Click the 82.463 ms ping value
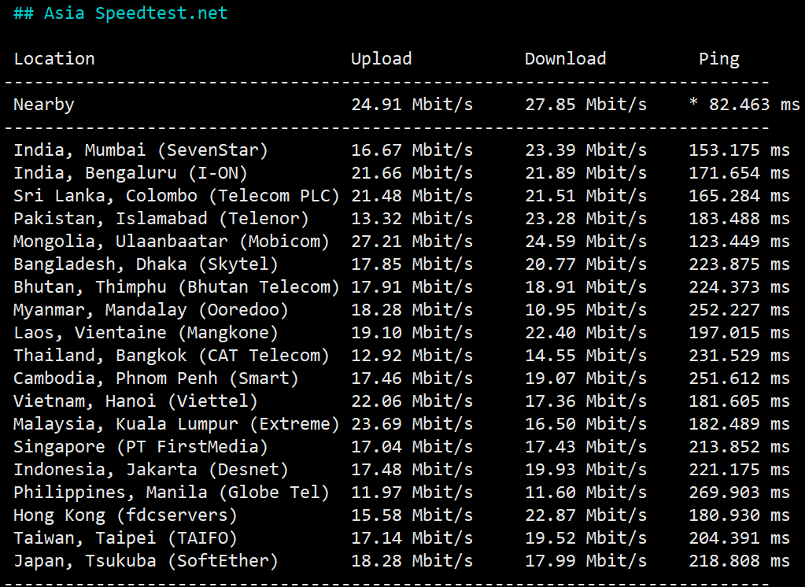805x587 pixels. coord(754,105)
